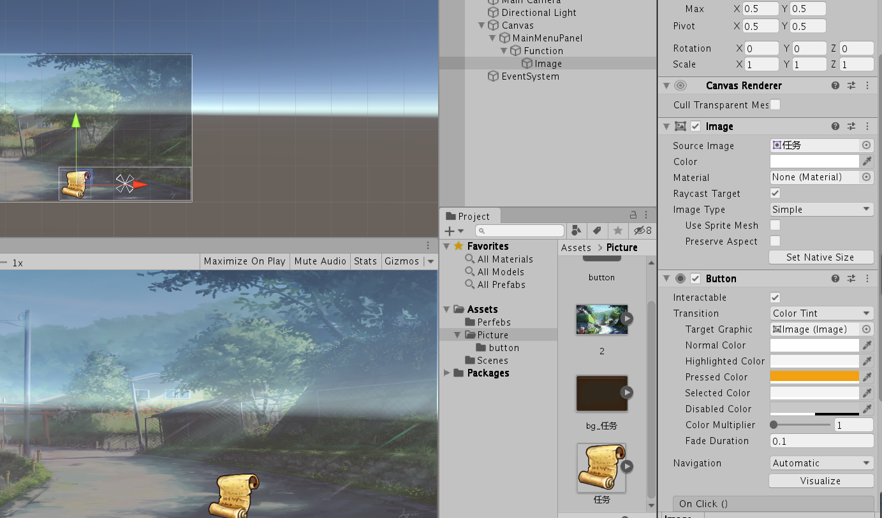
Task: Open the Image Color white swatch
Action: coord(814,162)
